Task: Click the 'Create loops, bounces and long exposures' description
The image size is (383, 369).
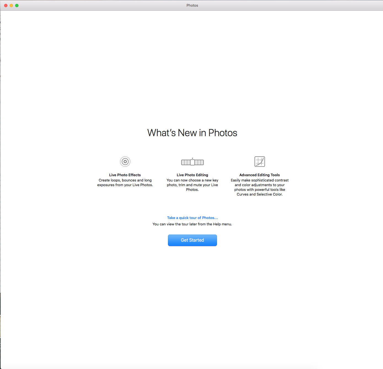Action: (125, 183)
